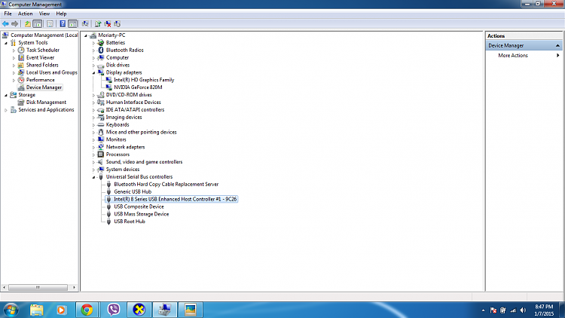Expand Services and Applications node
The image size is (565, 318).
pyautogui.click(x=6, y=110)
